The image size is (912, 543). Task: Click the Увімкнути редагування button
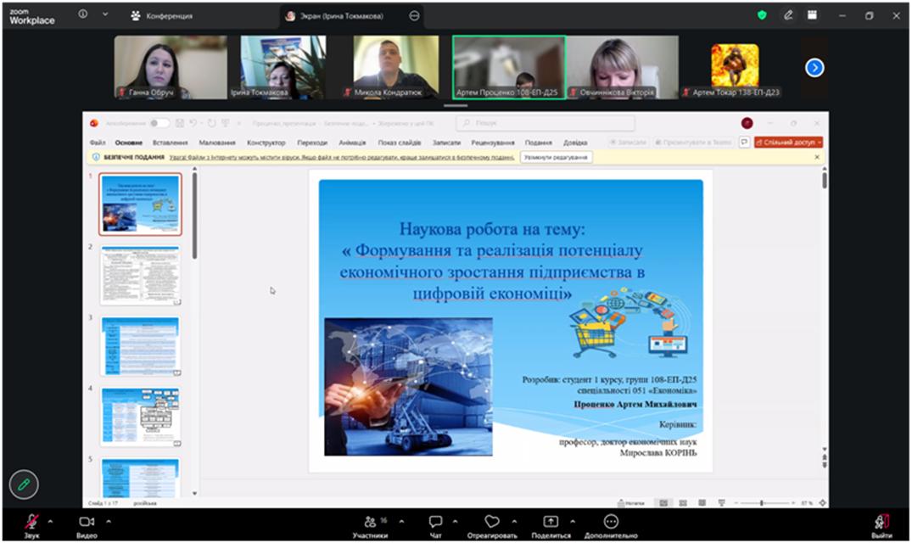point(556,157)
